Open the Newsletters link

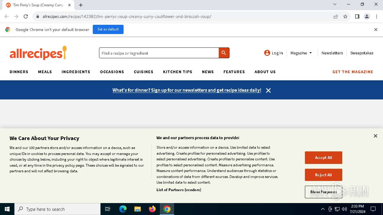click(332, 53)
